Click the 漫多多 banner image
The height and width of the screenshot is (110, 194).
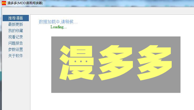[x=116, y=65]
